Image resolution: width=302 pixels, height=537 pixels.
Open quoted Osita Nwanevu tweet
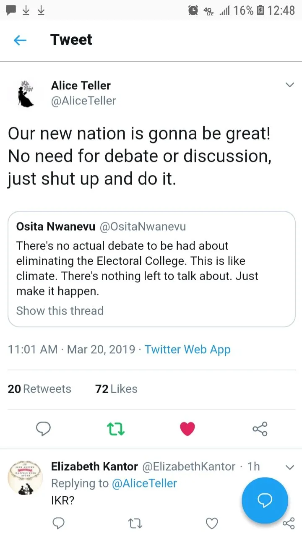click(x=151, y=260)
